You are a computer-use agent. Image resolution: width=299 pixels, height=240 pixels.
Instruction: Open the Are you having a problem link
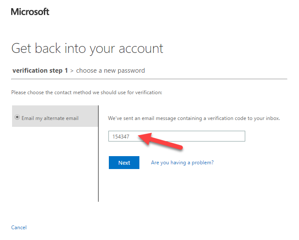[x=182, y=163]
